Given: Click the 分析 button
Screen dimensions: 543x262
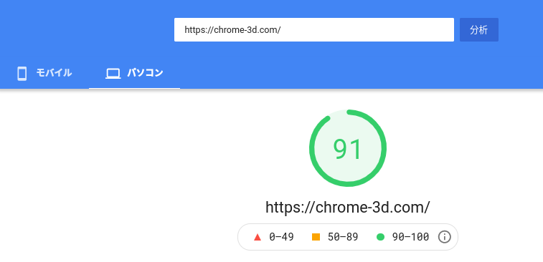Looking at the screenshot, I should tap(479, 30).
